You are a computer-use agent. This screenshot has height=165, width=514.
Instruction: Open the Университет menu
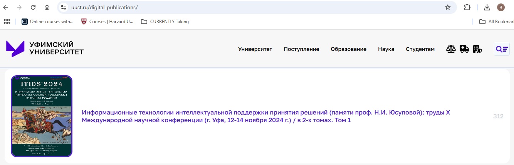pyautogui.click(x=255, y=49)
